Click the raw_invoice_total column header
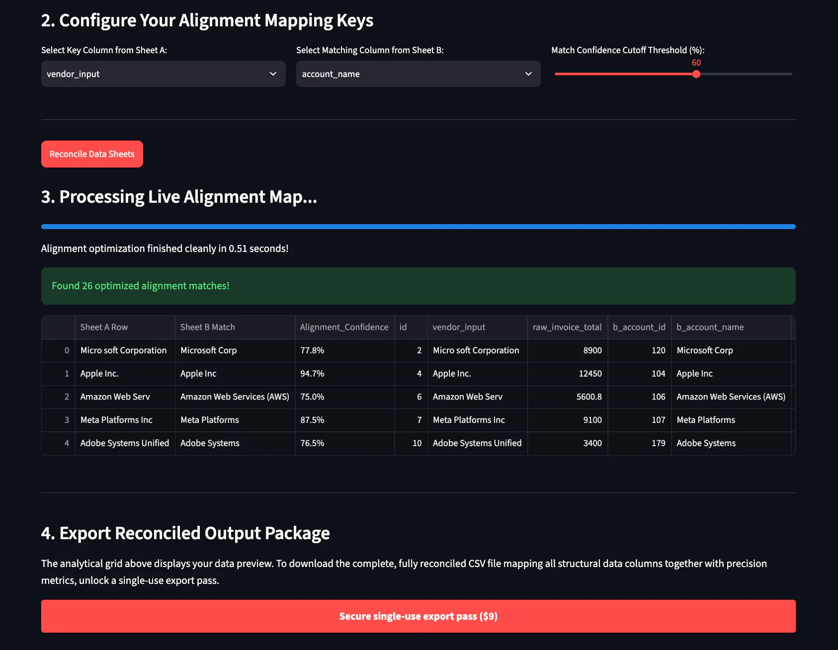The image size is (838, 650). coord(567,327)
